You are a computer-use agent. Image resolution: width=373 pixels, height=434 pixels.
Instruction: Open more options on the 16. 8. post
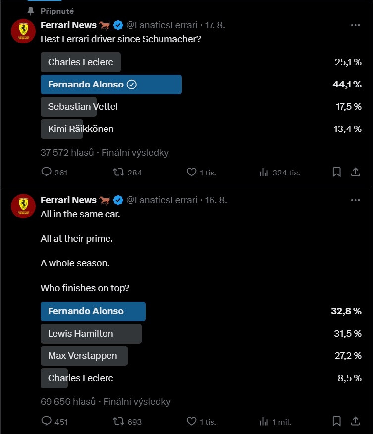tap(356, 200)
